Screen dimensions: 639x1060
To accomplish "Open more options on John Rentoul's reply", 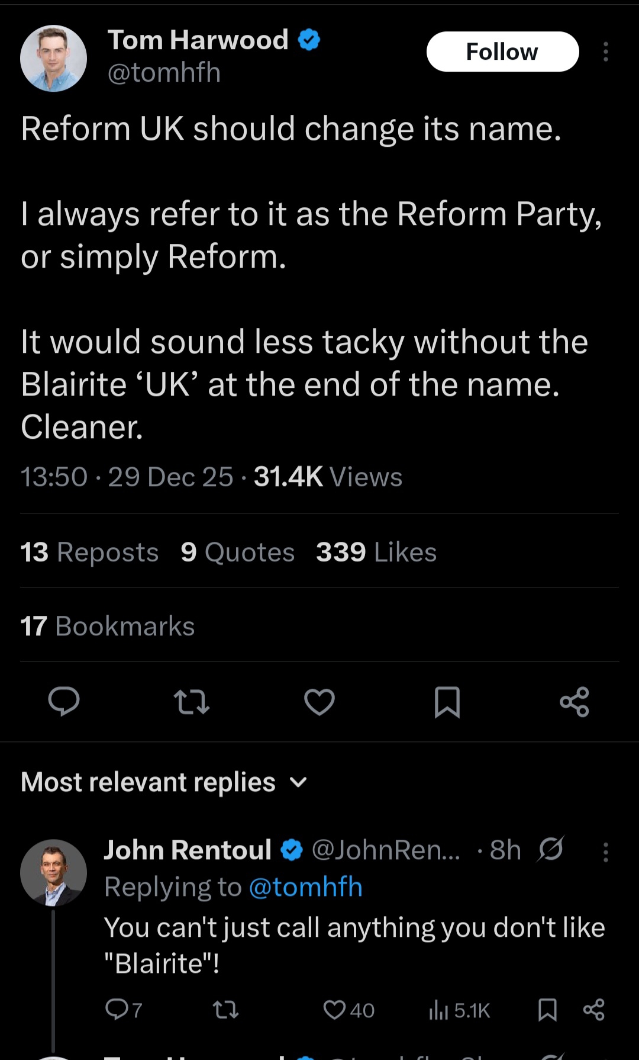I will click(605, 852).
